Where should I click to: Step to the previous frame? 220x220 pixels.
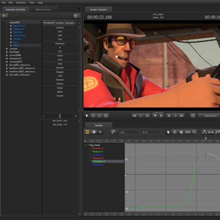[x=147, y=116]
